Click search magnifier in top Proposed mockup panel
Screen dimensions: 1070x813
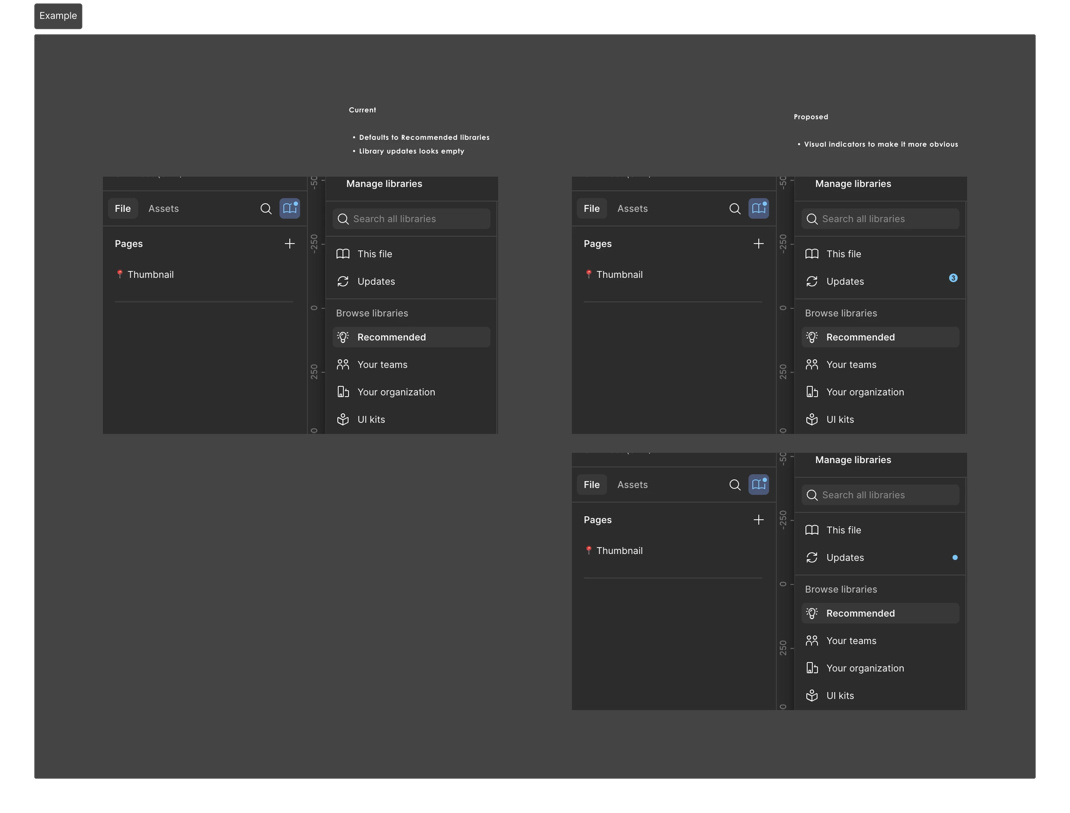coord(734,208)
